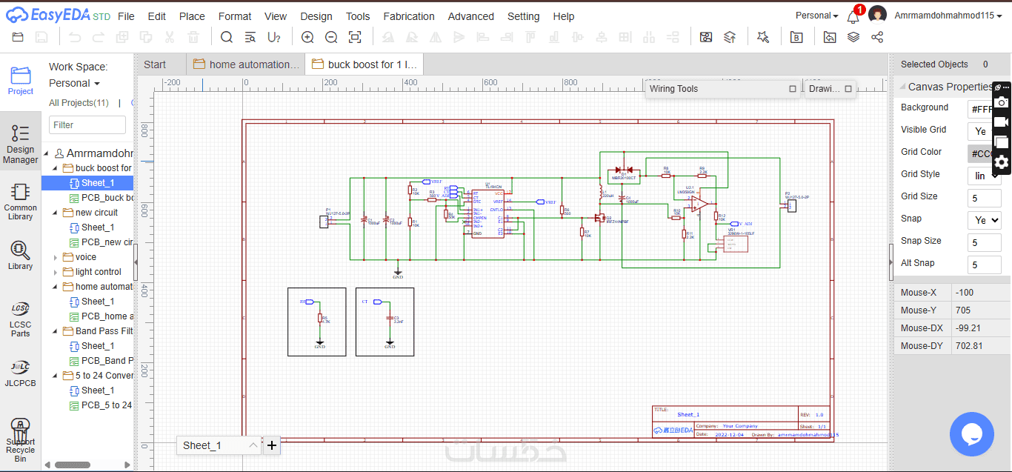
Task: Collapse the Band Pass Filter project folder
Action: (56, 331)
